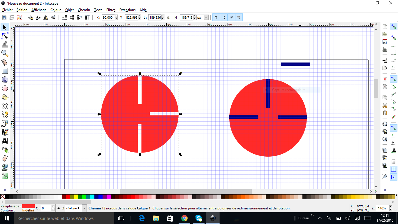Click the red Remplissage fill swatch
This screenshot has height=224, width=398.
pyautogui.click(x=28, y=206)
